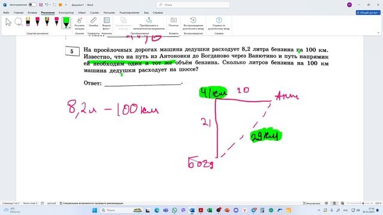This screenshot has width=383, height=215.
Task: Switch to Read Mode view icon
Action: point(326,203)
